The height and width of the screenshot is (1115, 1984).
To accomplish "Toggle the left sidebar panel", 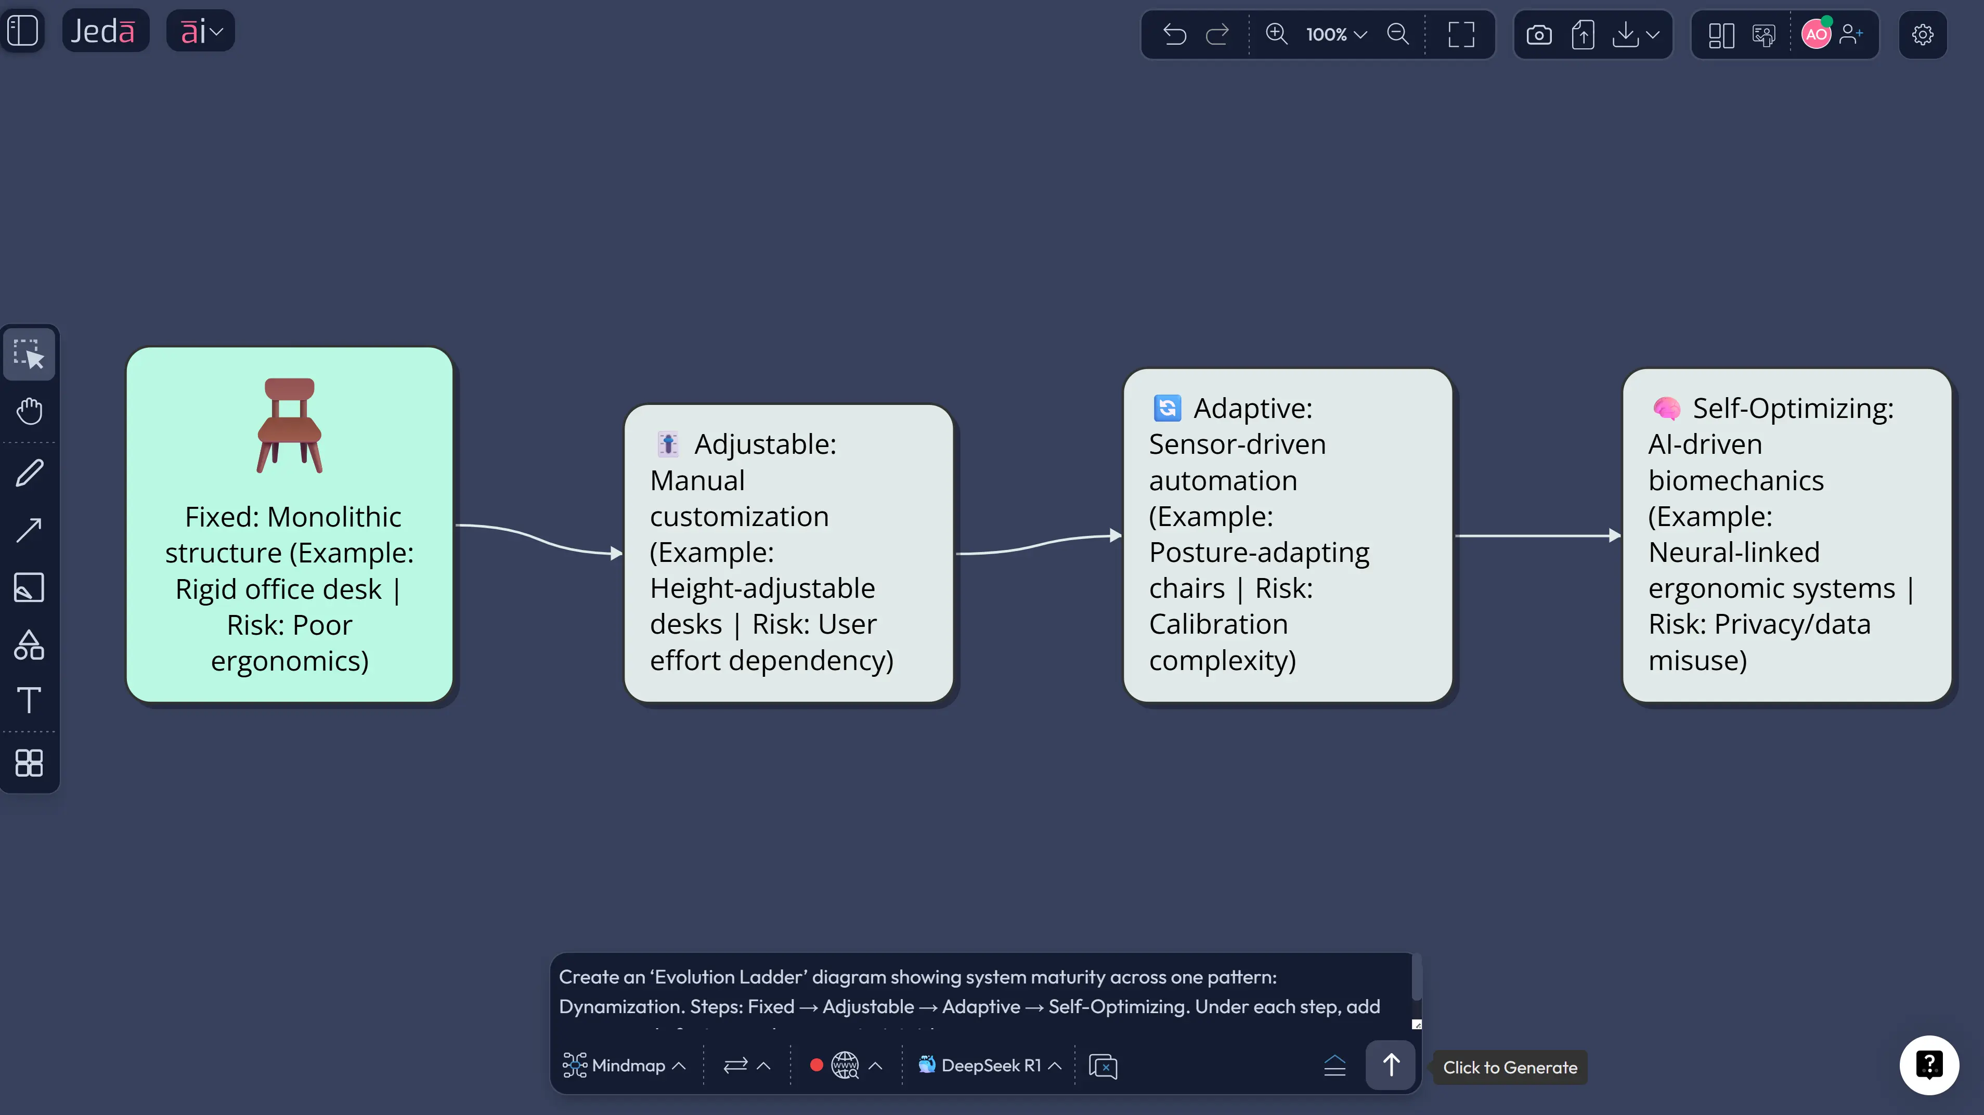I will 24,30.
